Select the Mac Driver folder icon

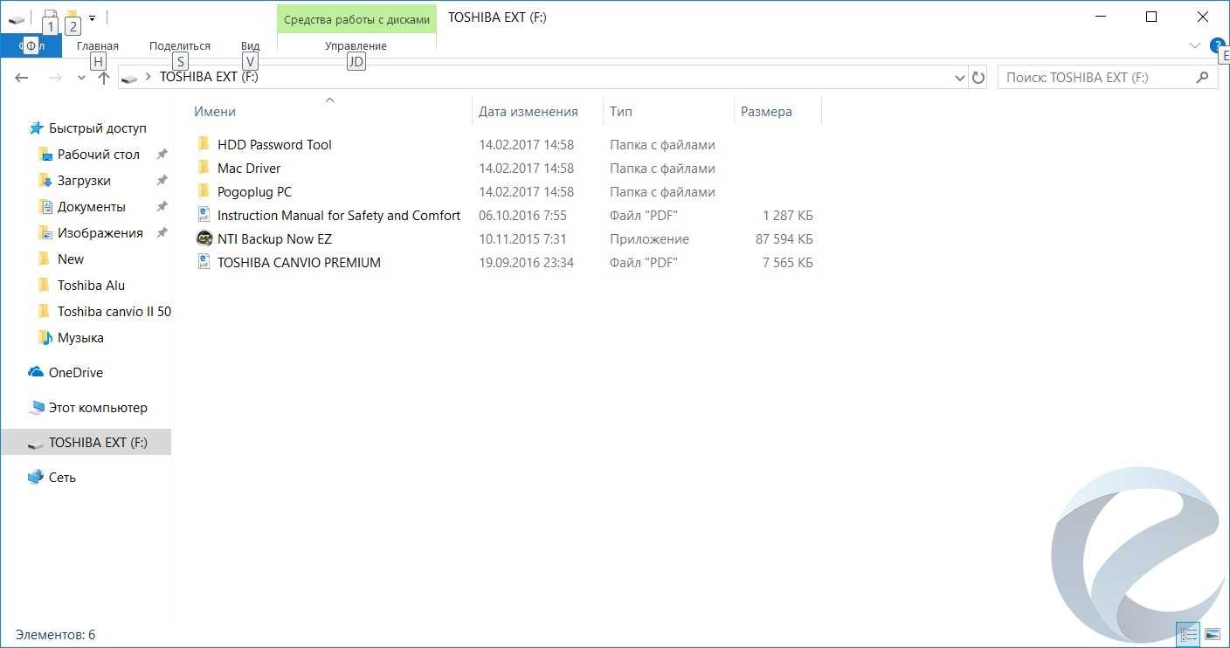(204, 168)
